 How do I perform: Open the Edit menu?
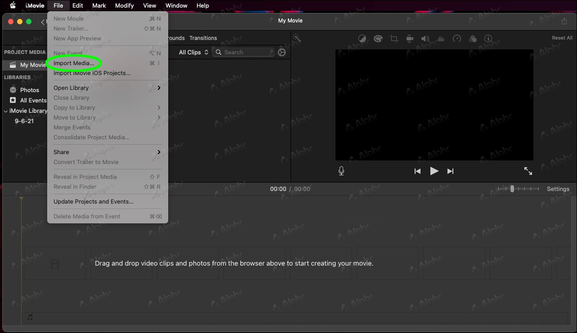tap(78, 5)
